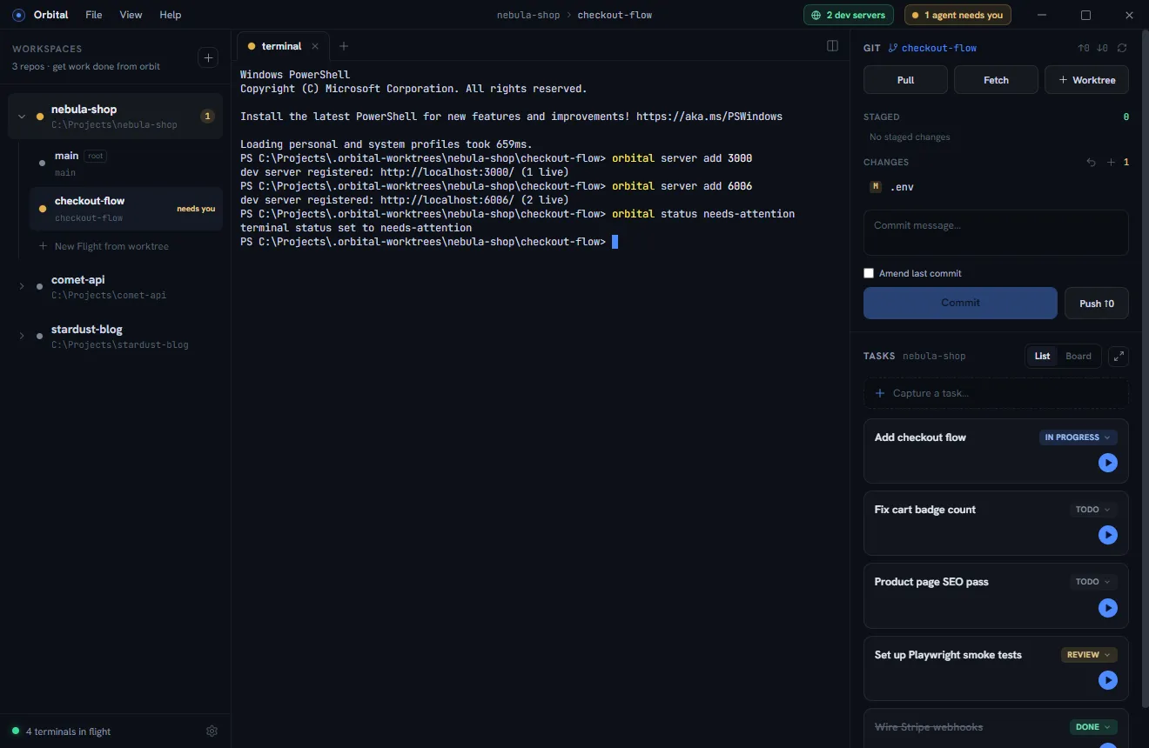
Task: Switch tasks to List view
Action: click(x=1042, y=356)
